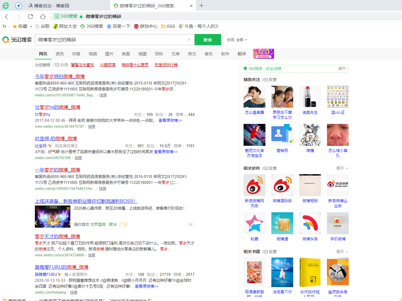Click the 11.11 promotional banner
This screenshot has height=301, width=402.
263,54
